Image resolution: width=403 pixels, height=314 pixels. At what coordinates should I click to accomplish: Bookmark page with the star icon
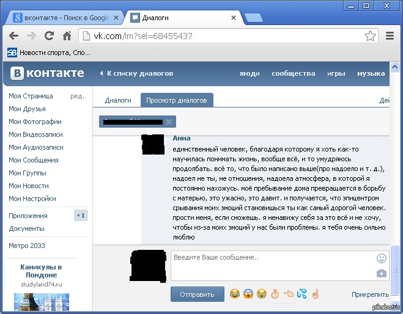370,36
